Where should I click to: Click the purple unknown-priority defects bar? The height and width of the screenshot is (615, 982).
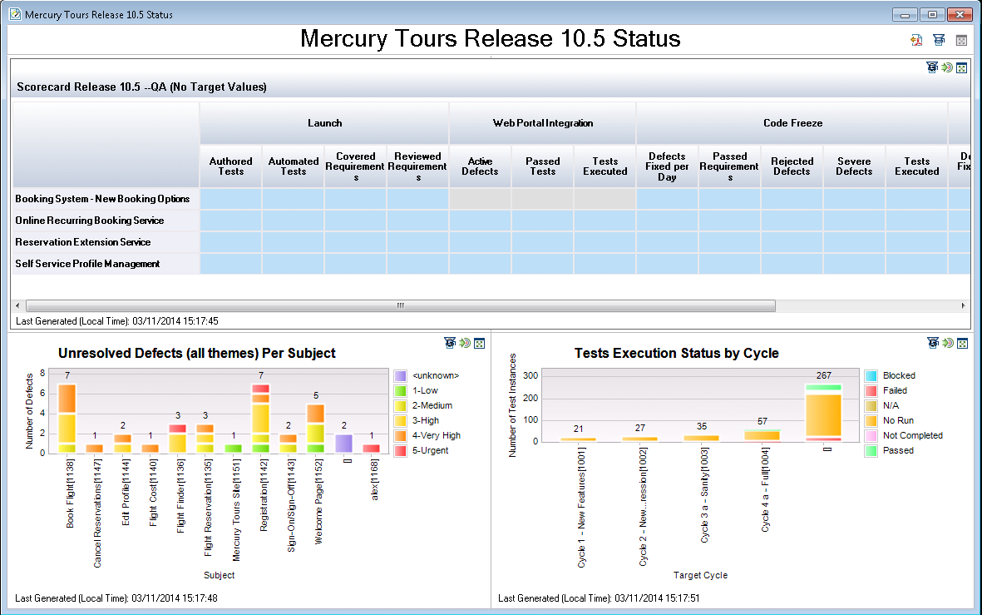tap(344, 444)
